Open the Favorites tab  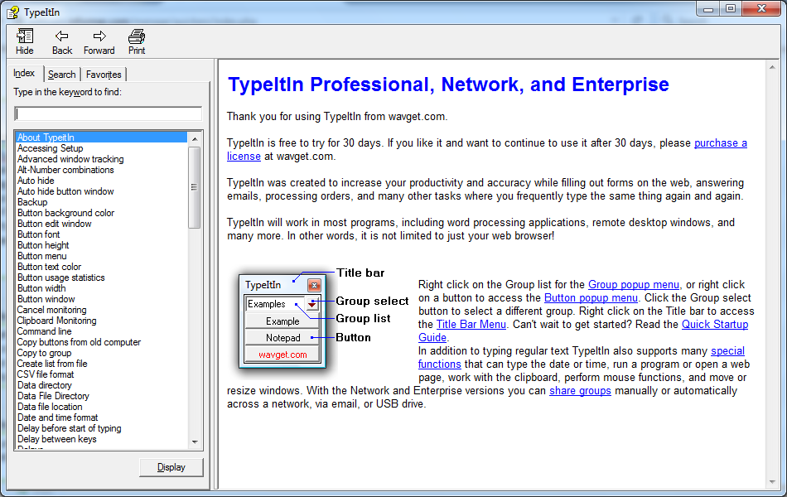104,75
